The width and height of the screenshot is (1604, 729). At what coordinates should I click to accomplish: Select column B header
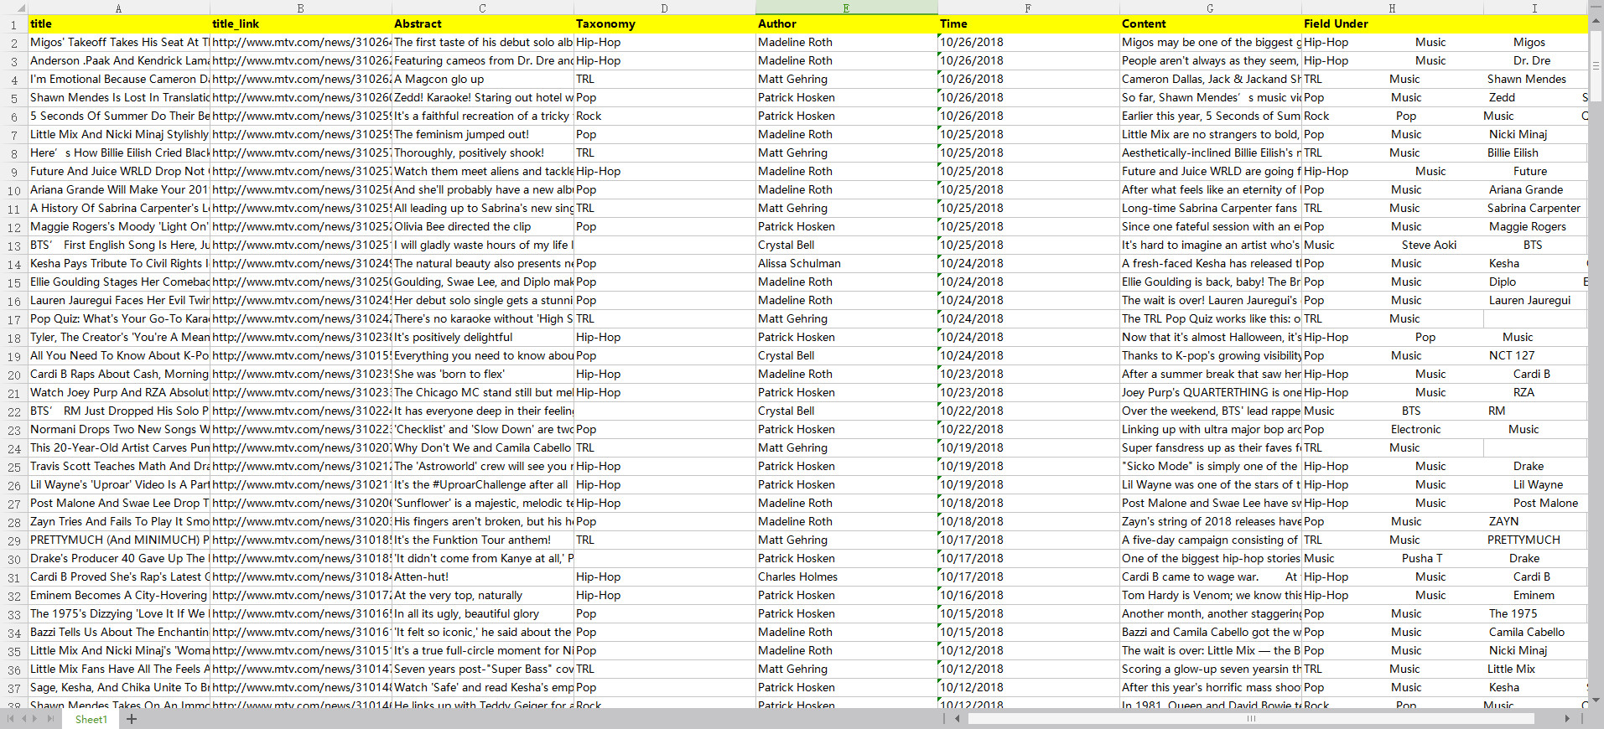click(300, 8)
